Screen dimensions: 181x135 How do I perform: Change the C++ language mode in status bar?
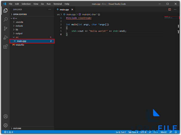(156, 132)
